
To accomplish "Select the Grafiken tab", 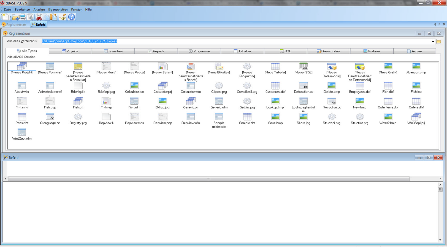I will click(372, 51).
